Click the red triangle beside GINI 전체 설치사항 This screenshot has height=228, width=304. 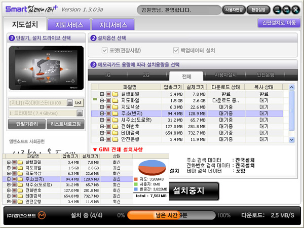pos(95,149)
